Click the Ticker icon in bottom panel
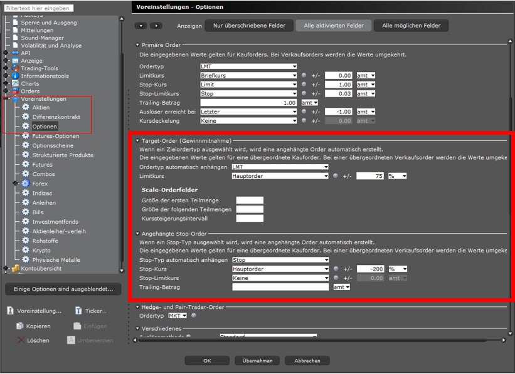Viewport: 515px width, 374px height. tap(78, 311)
